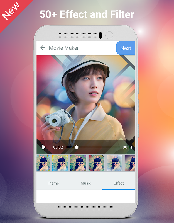Tap the back arrow beside Movie Maker

(43, 48)
